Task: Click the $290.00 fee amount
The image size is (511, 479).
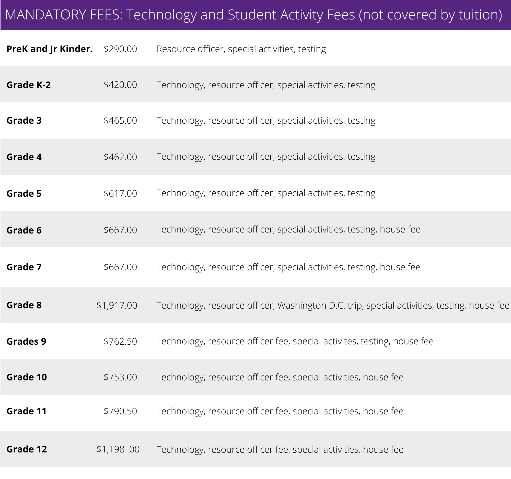Action: click(120, 49)
